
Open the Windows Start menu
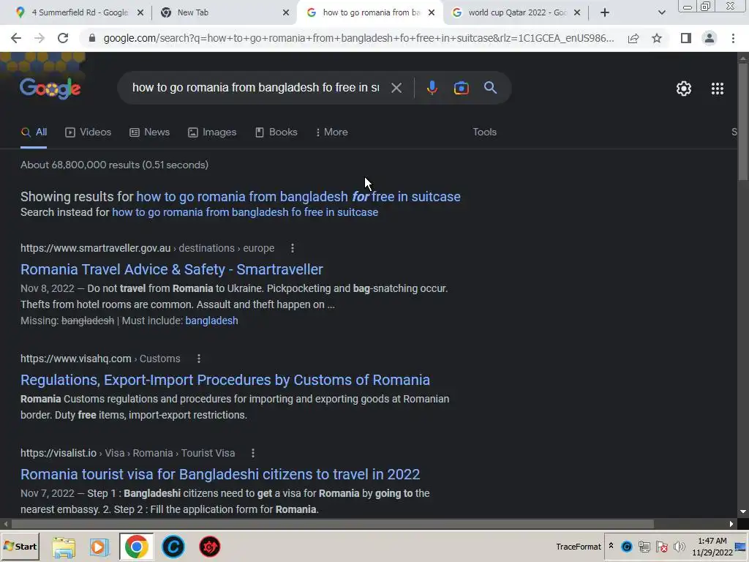[20, 547]
